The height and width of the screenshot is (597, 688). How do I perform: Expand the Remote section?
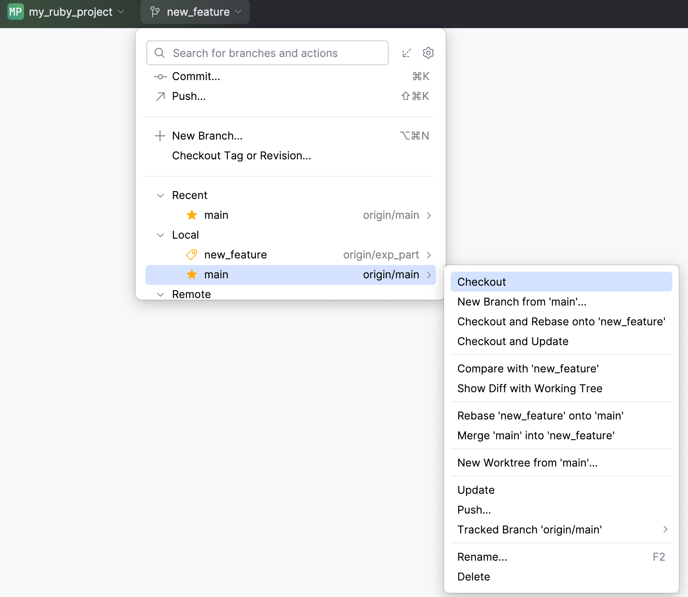click(x=160, y=294)
